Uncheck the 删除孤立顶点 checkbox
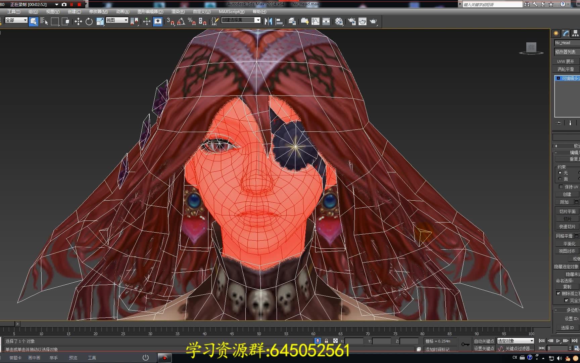 pyautogui.click(x=559, y=293)
